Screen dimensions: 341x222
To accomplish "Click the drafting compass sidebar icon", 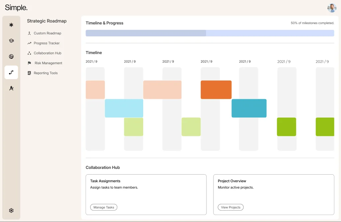I will click(11, 88).
